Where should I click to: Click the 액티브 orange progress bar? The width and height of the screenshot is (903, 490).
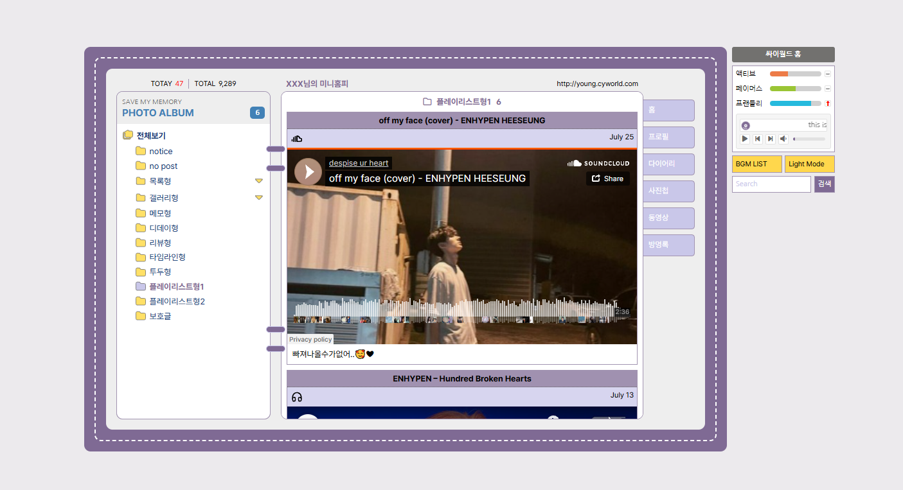coord(779,74)
